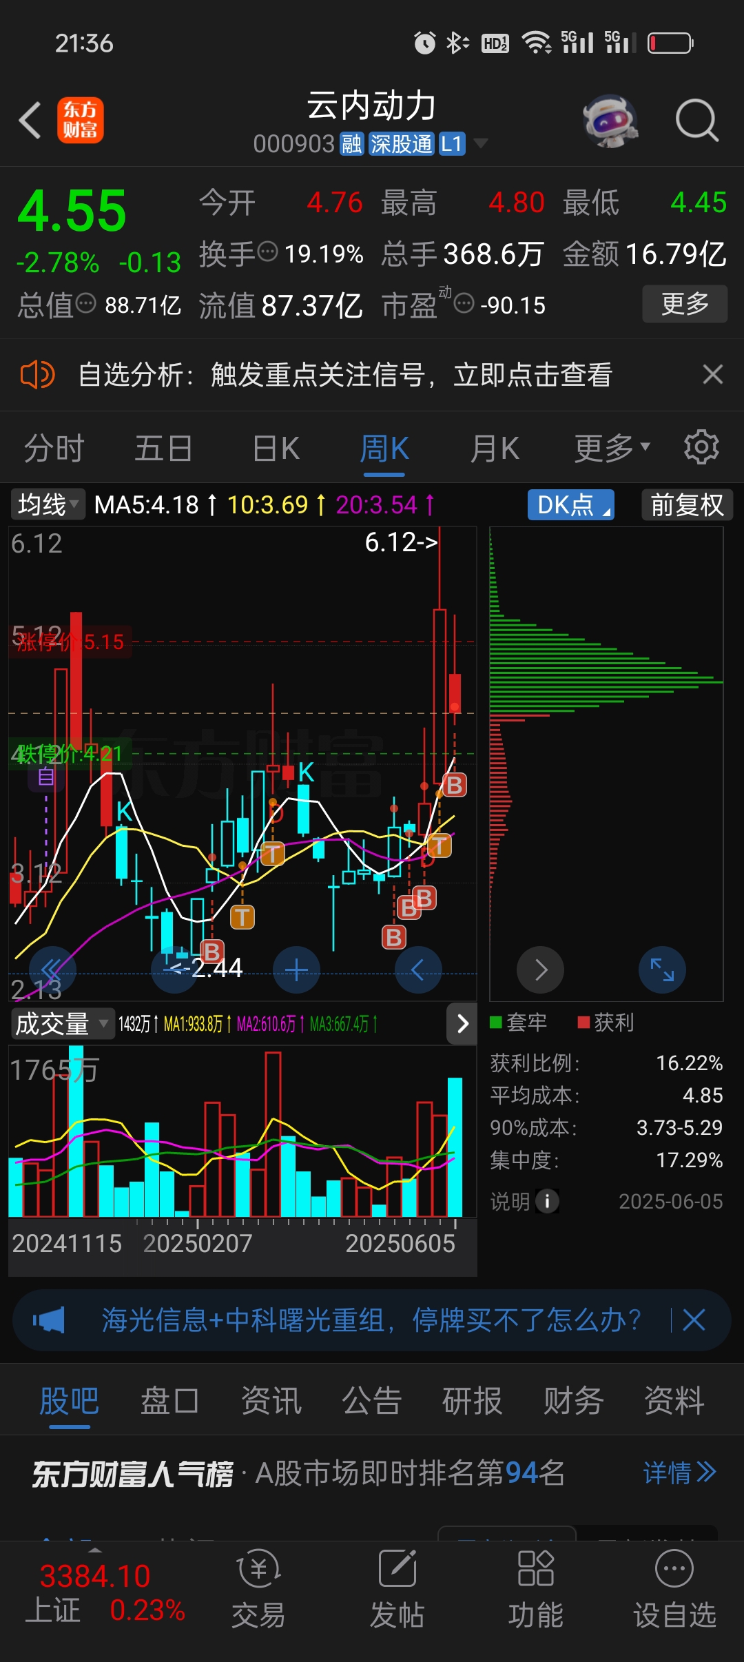Image resolution: width=744 pixels, height=1662 pixels.
Task: Dismiss the 自选分析 notification banner
Action: (x=712, y=374)
